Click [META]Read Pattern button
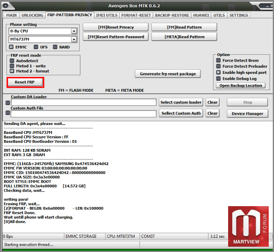This screenshot has width=274, height=252. pyautogui.click(x=184, y=37)
